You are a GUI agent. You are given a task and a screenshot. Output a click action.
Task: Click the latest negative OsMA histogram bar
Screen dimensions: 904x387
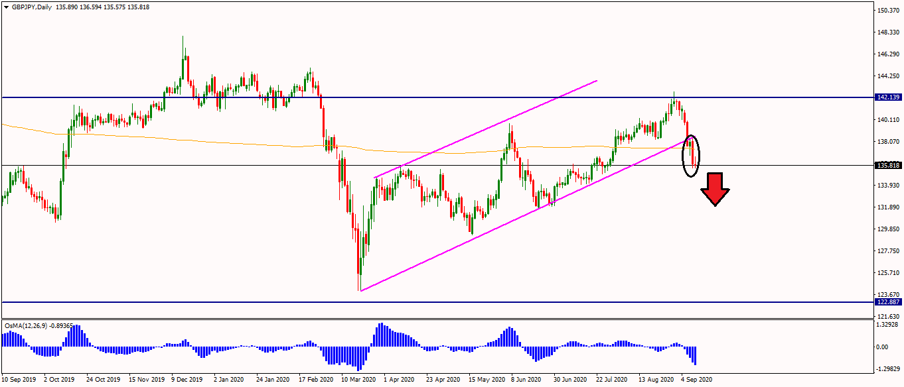click(x=695, y=355)
